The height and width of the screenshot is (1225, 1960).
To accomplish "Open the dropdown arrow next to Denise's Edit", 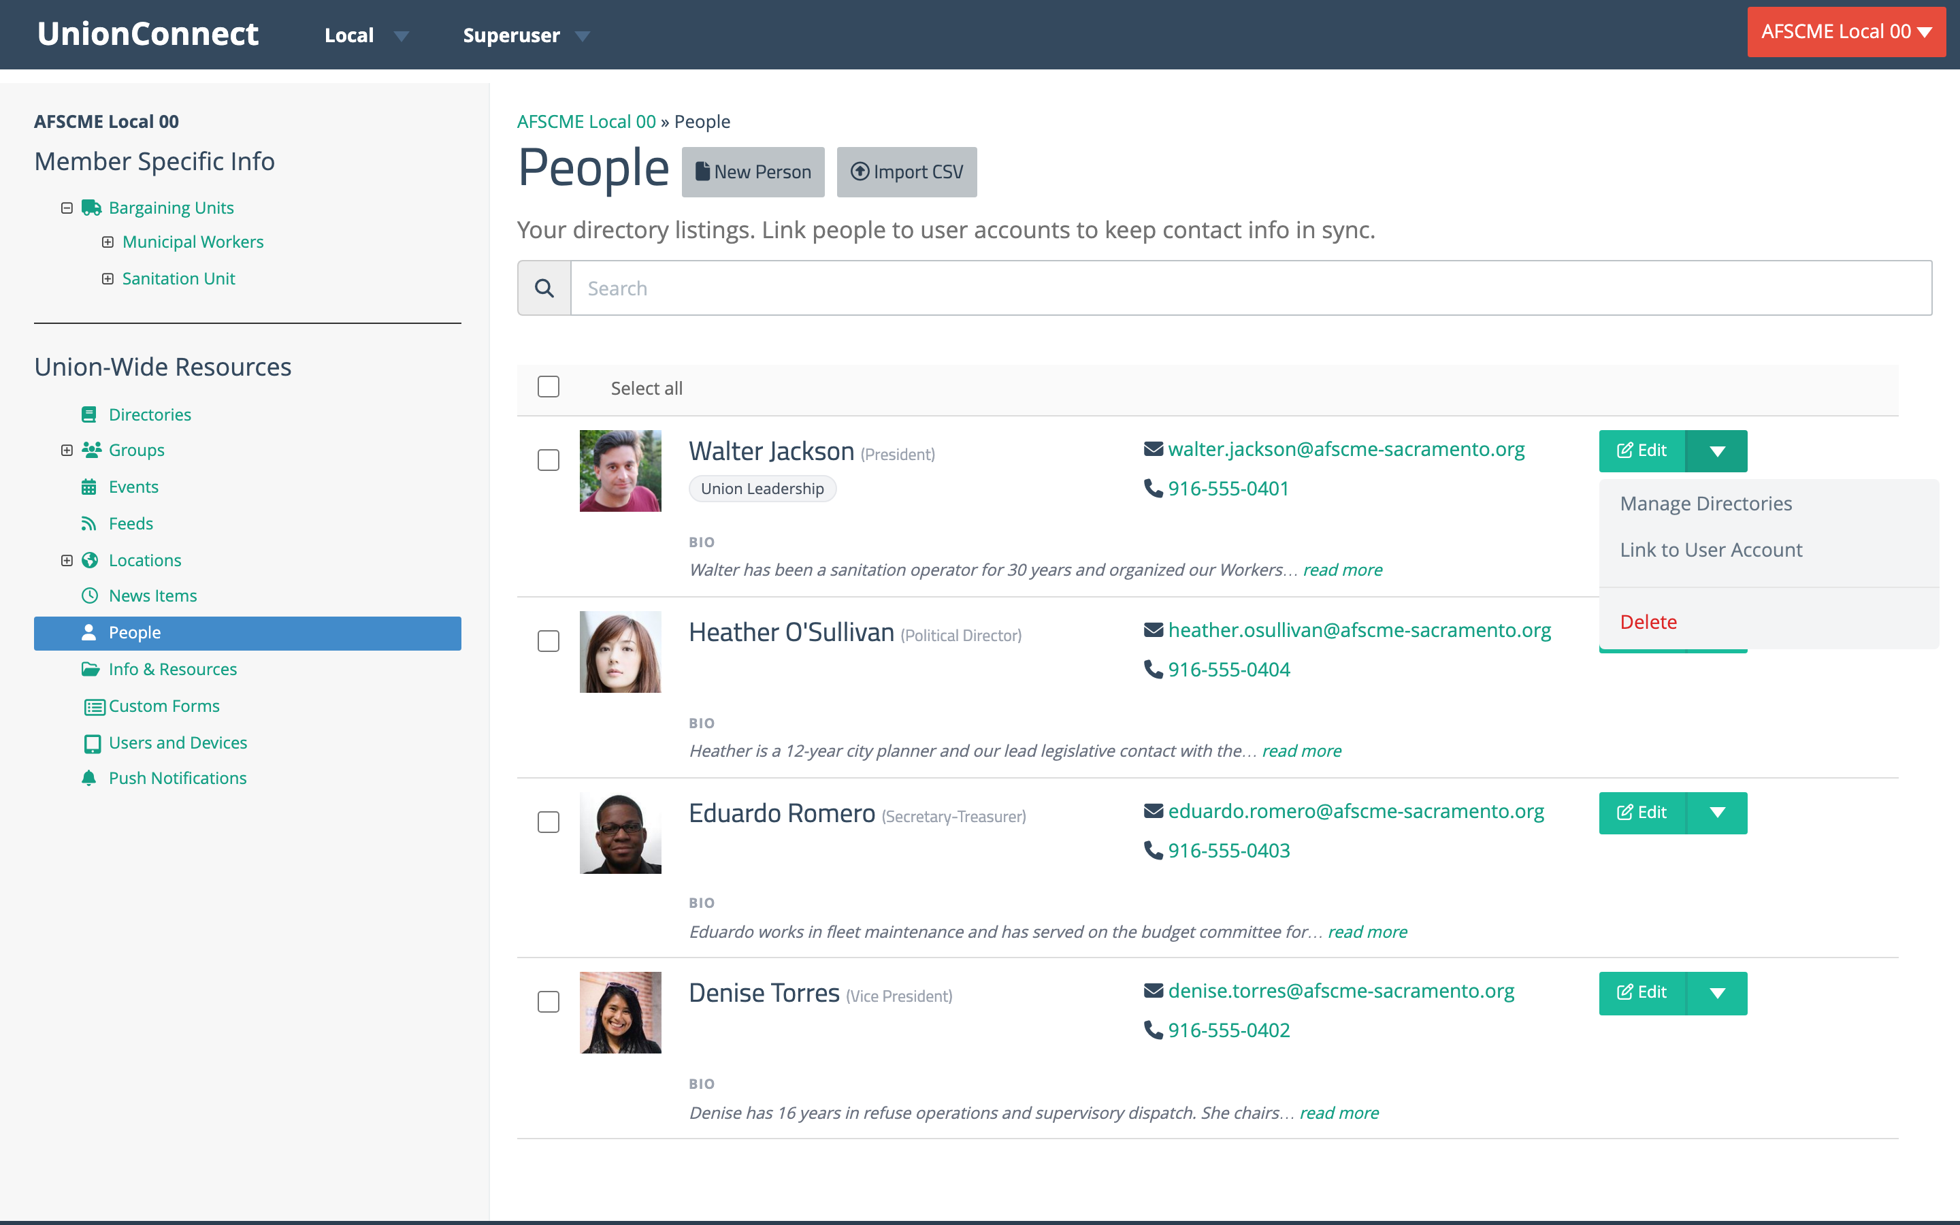I will coord(1716,994).
